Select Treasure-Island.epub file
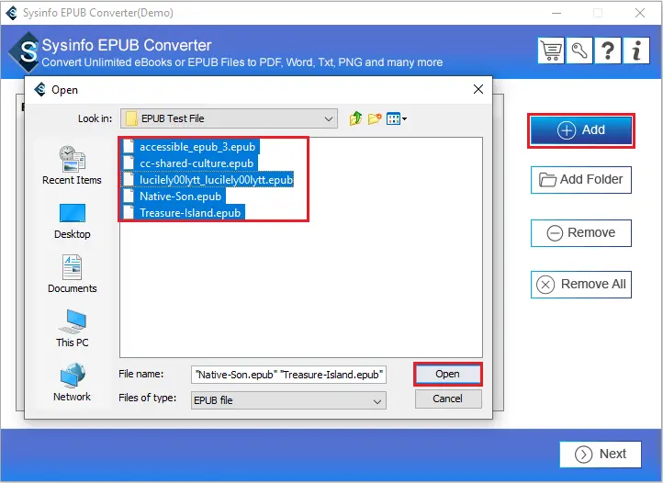 tap(183, 212)
